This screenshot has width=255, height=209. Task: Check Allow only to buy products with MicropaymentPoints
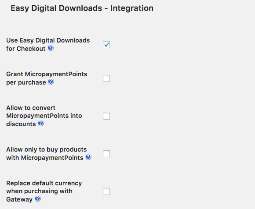coord(106,154)
